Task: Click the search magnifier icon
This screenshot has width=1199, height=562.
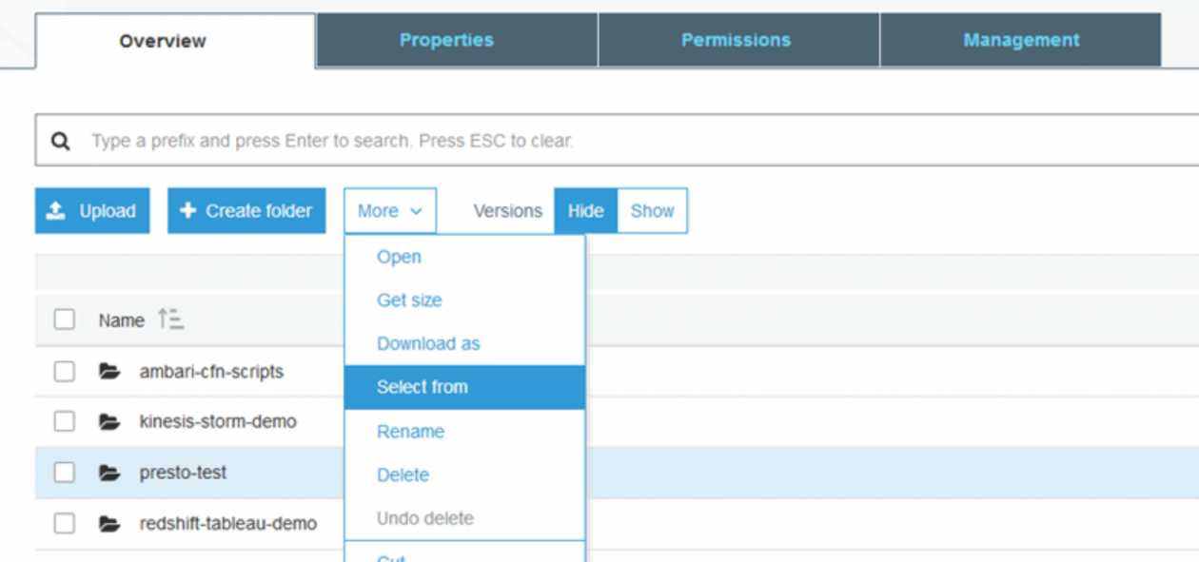Action: (x=61, y=142)
